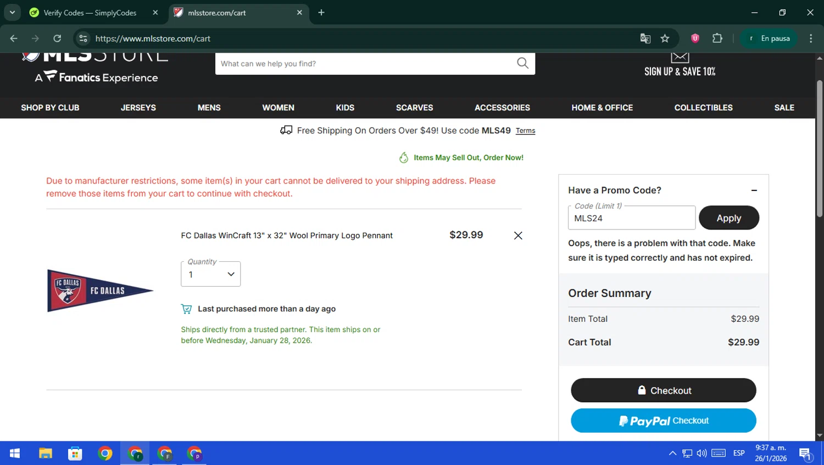Screen dimensions: 824x465
Task: Open the Accessories menu
Action: [502, 108]
